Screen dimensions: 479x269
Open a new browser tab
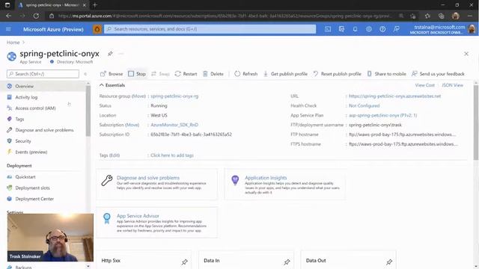[x=95, y=5]
